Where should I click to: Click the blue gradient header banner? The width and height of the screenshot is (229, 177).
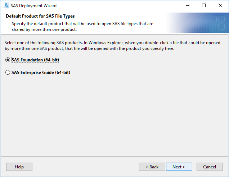197,23
